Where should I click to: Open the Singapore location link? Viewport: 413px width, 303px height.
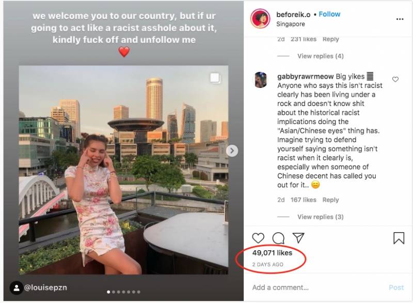click(x=291, y=24)
